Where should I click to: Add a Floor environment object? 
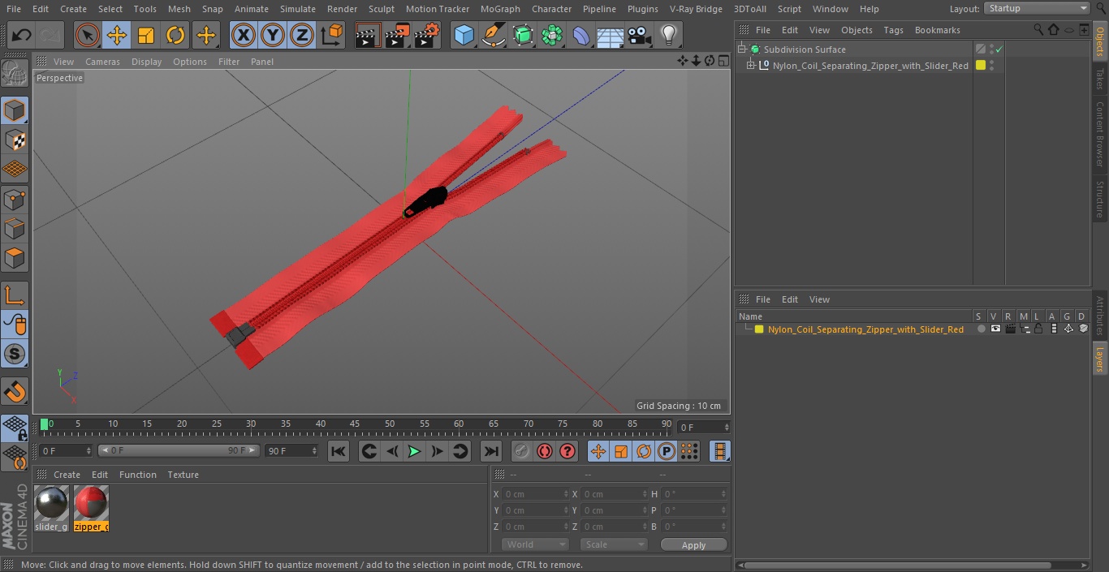point(611,35)
